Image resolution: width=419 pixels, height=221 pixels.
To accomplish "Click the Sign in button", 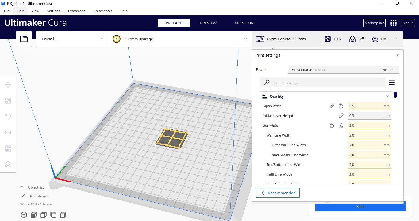I will pos(408,23).
